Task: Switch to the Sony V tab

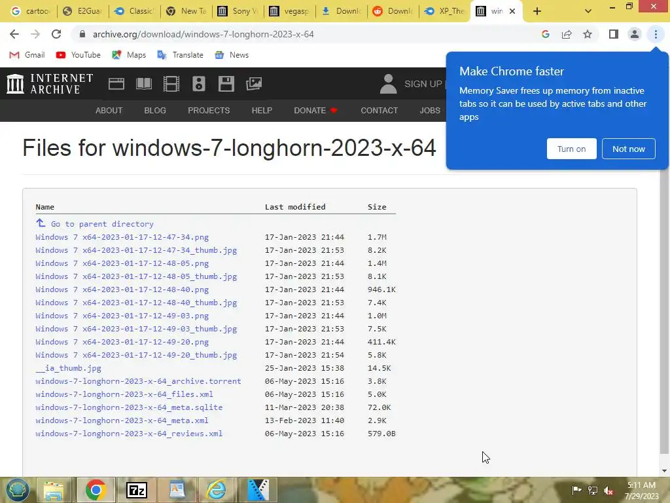Action: click(238, 11)
